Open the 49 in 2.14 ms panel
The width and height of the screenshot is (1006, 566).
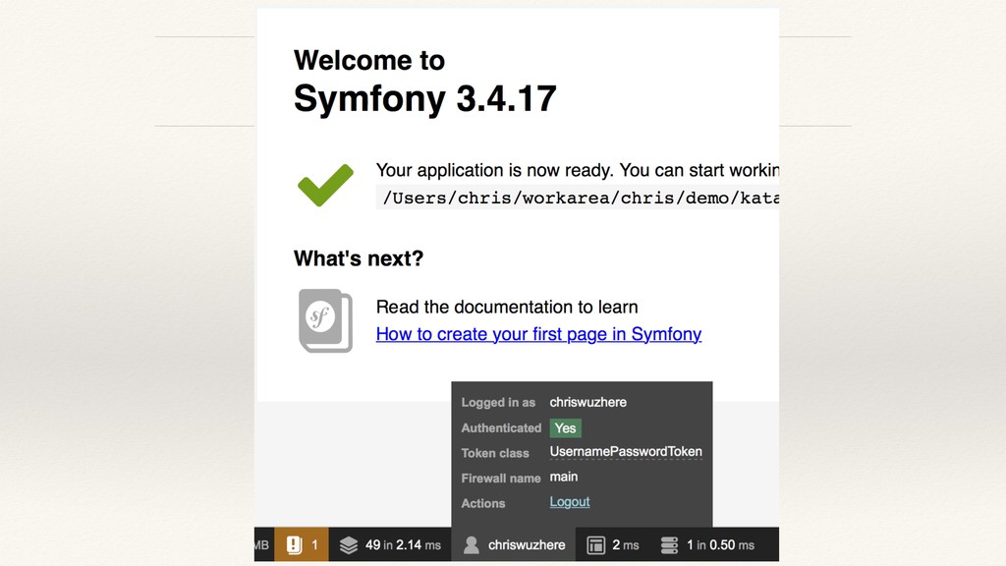click(x=390, y=544)
